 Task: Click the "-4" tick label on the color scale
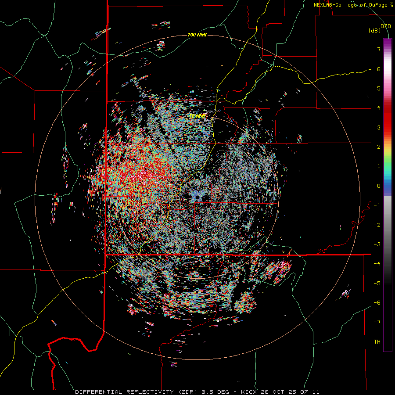[377, 264]
